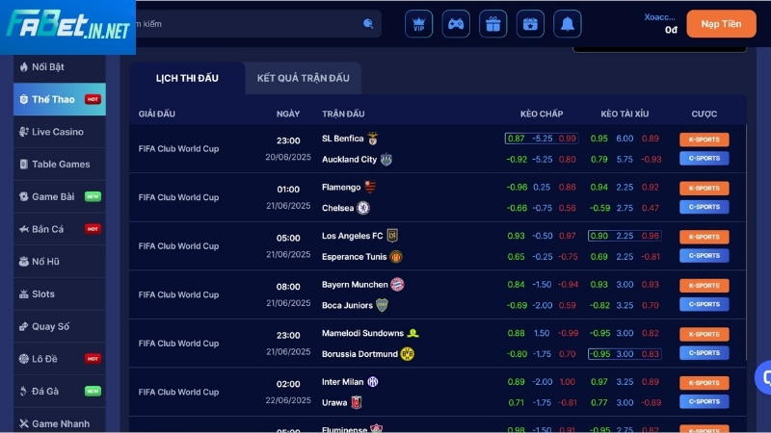Click the Esperance Tunis crest
Image resolution: width=771 pixels, height=433 pixels.
click(x=396, y=257)
